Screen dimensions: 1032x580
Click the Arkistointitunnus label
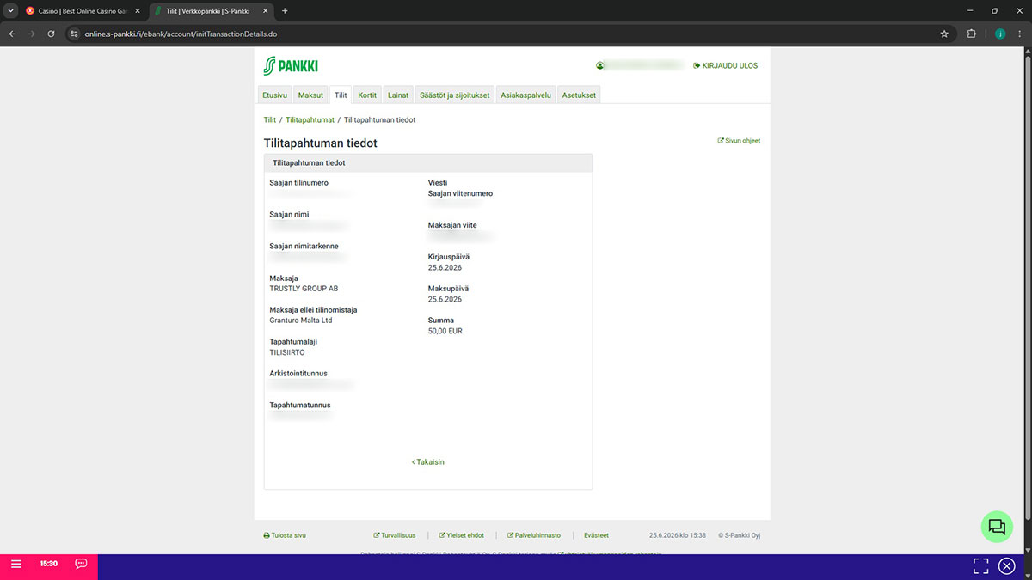point(298,374)
